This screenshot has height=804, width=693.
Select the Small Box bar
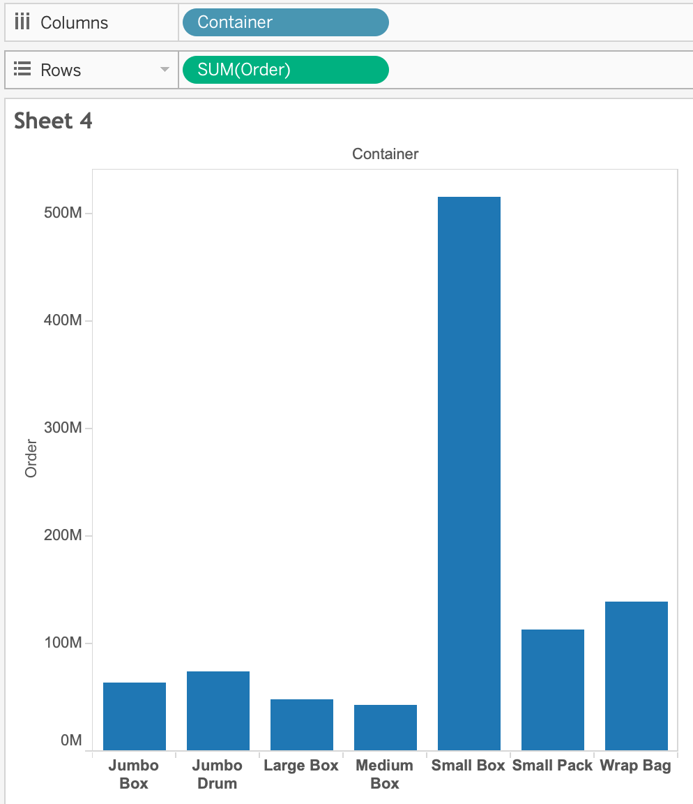[x=469, y=473]
